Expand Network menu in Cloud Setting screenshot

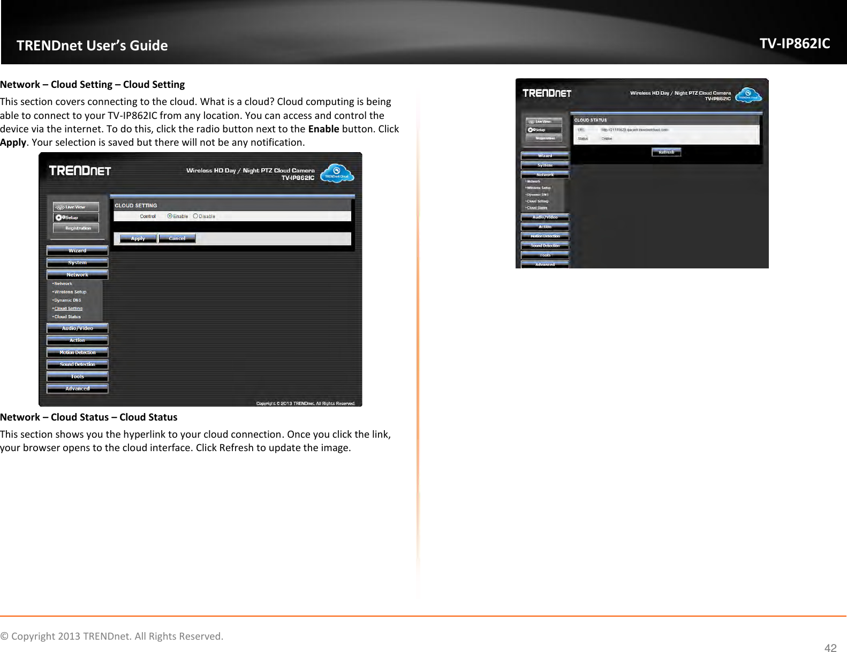78,275
